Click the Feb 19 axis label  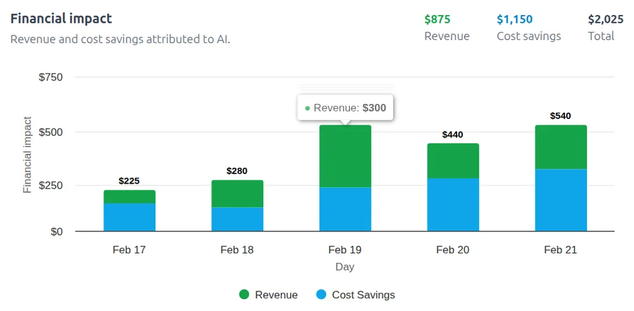pos(345,250)
